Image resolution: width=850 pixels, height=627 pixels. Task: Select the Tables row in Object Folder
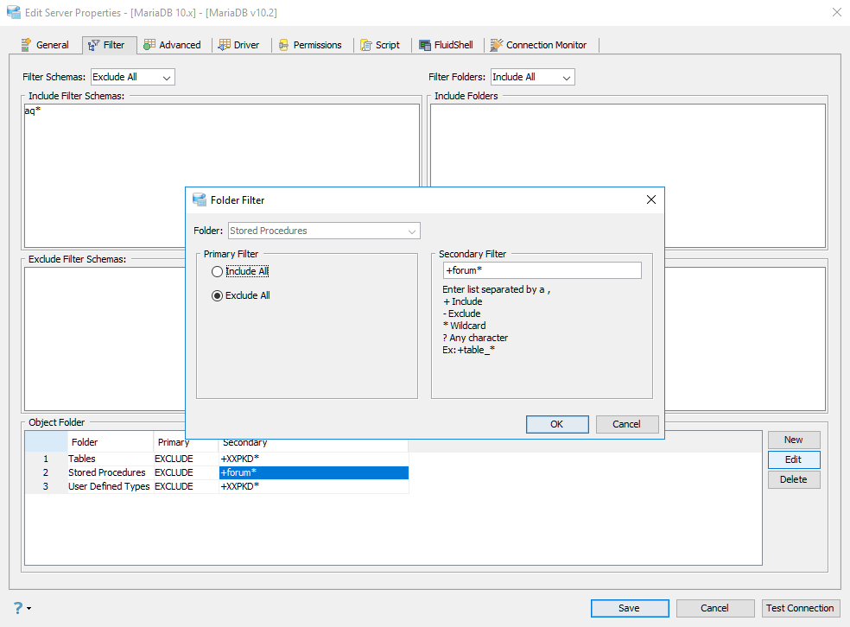click(217, 459)
